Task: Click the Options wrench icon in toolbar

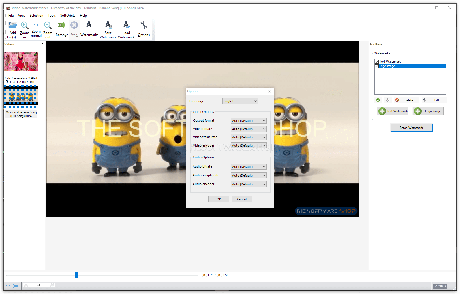Action: click(144, 26)
